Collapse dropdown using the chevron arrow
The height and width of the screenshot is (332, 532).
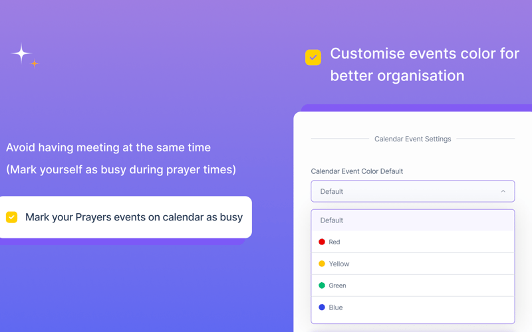tap(503, 191)
